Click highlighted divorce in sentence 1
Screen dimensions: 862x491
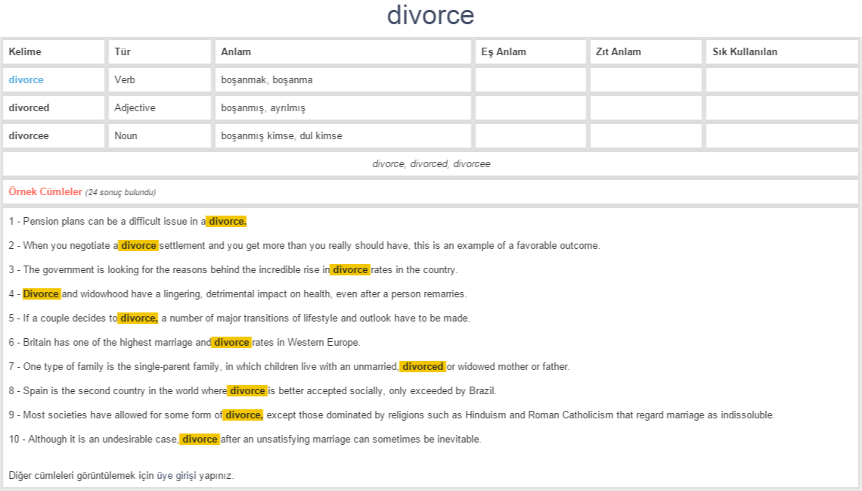227,222
